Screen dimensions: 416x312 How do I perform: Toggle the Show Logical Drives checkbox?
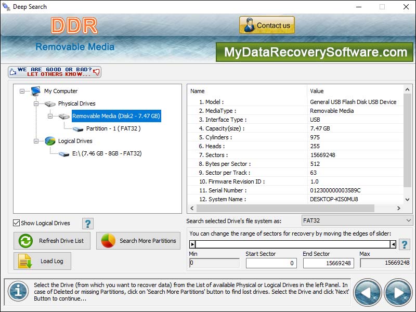[x=17, y=223]
